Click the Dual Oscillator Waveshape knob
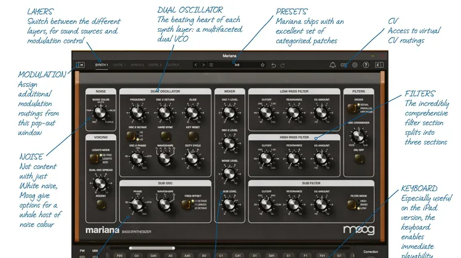The height and width of the screenshot is (258, 461). pos(165,159)
